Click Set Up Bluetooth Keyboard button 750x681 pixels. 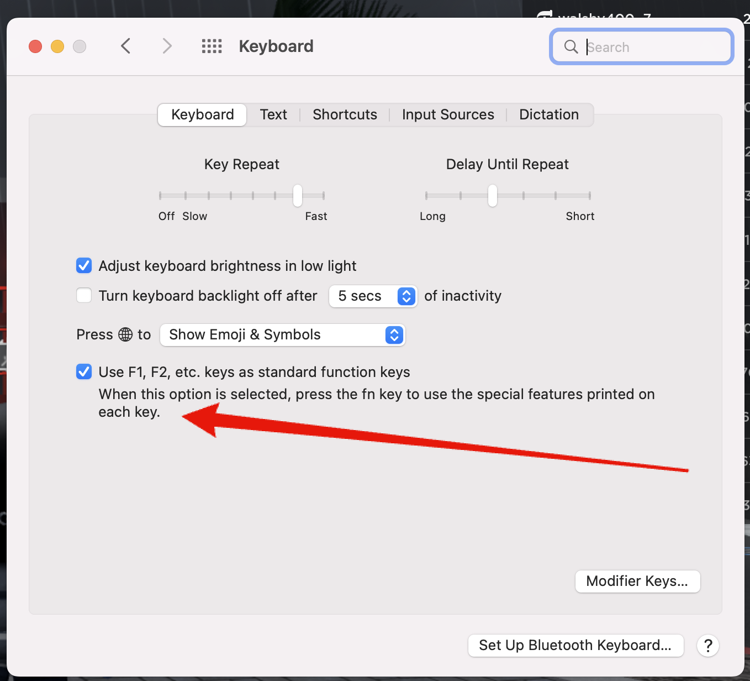pos(575,645)
